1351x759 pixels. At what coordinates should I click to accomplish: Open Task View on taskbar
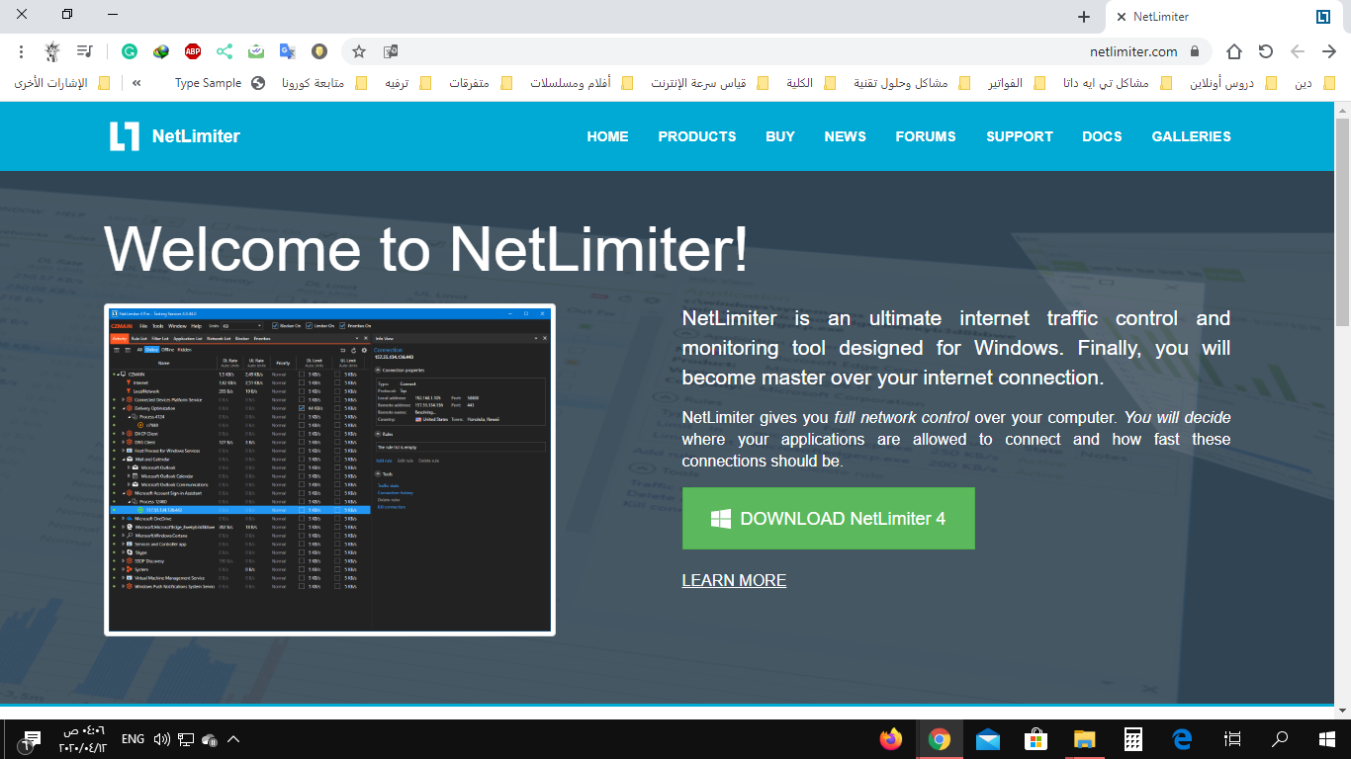pos(1232,739)
